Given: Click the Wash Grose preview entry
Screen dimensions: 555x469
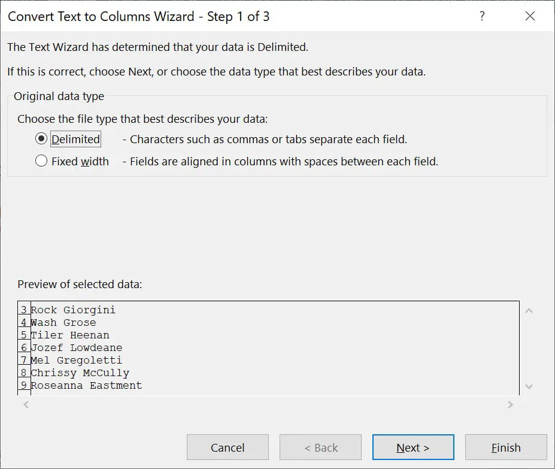Looking at the screenshot, I should [63, 322].
